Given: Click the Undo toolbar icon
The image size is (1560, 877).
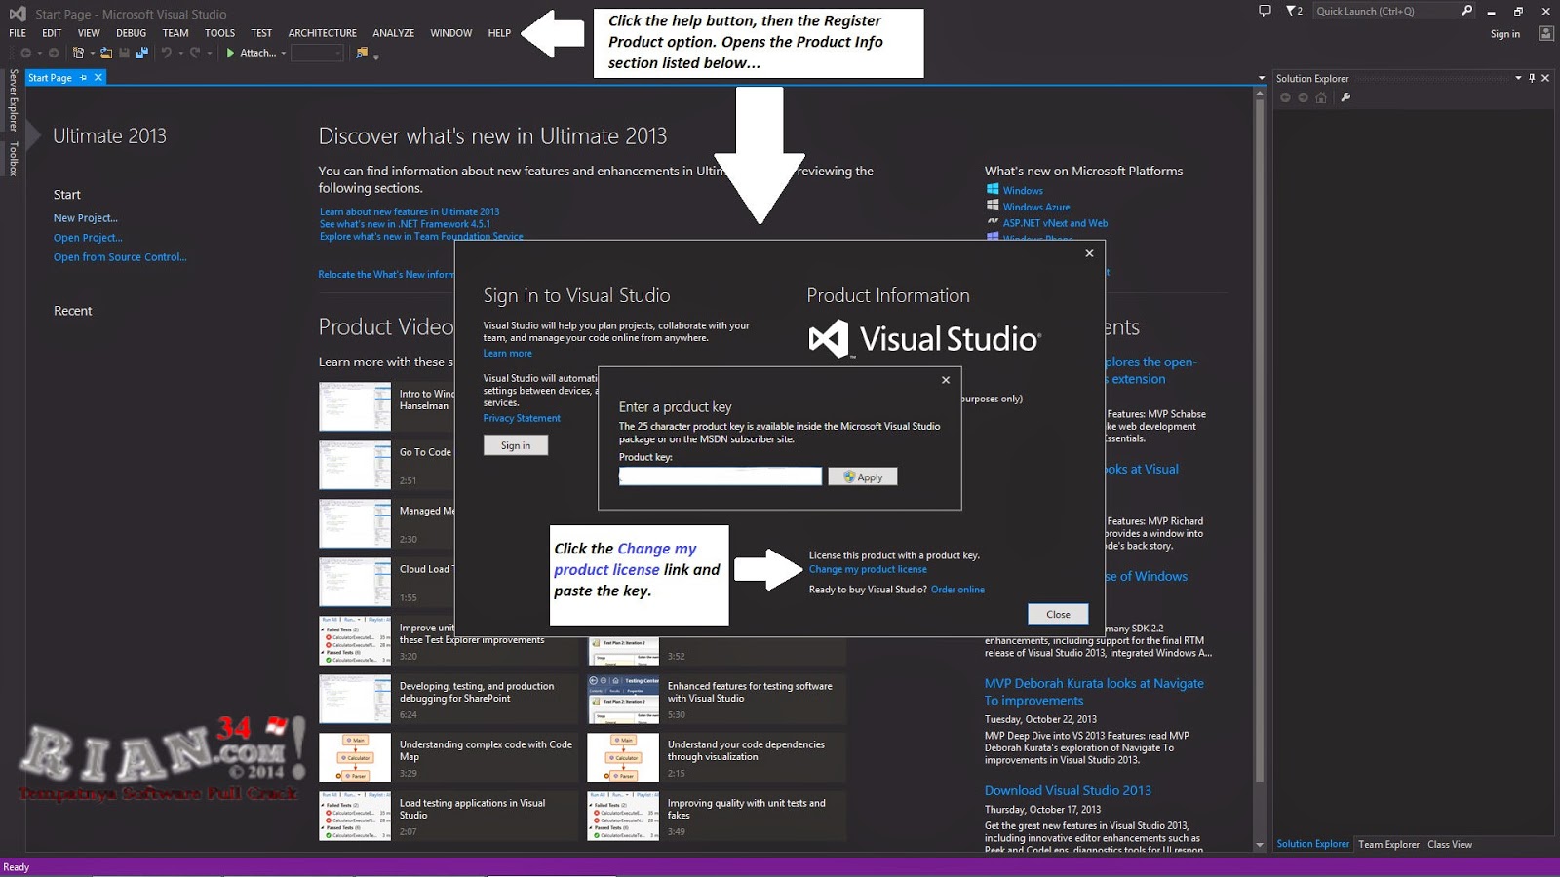Looking at the screenshot, I should coord(167,53).
